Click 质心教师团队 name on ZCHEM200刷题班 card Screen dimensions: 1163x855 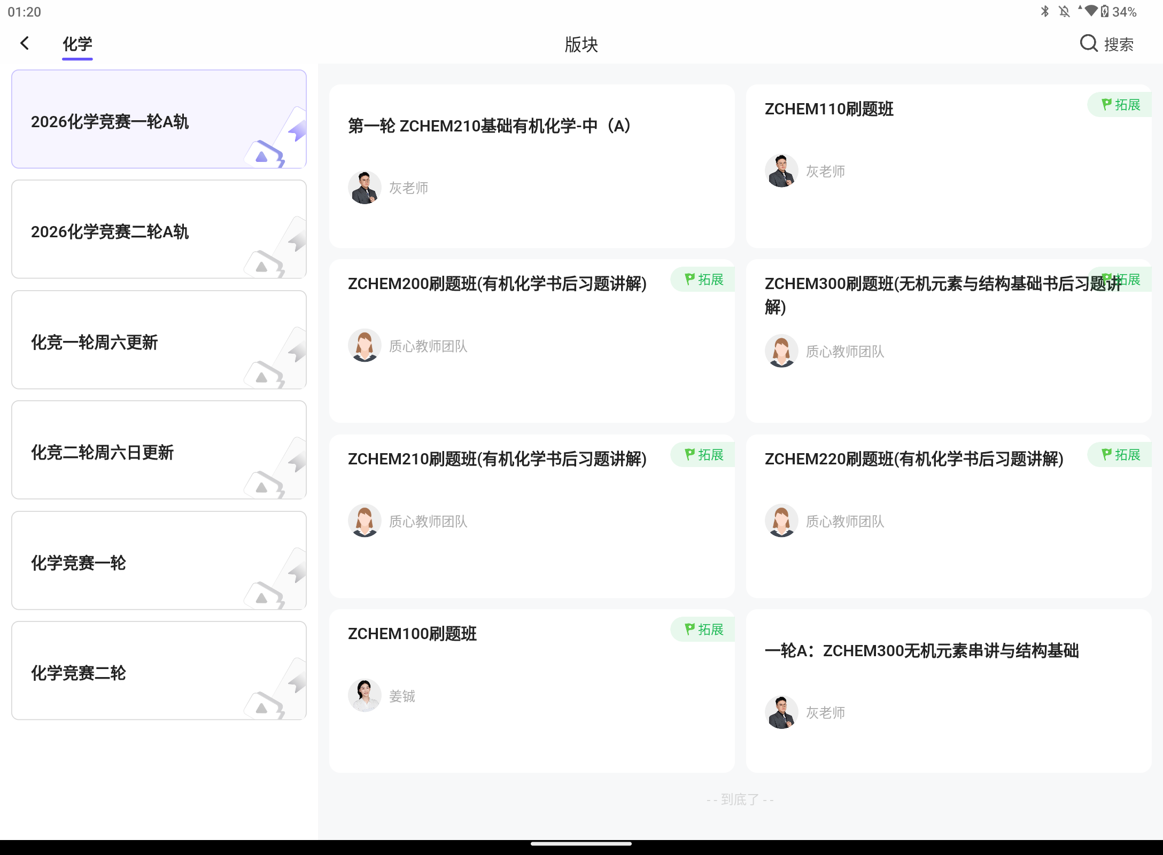tap(428, 346)
